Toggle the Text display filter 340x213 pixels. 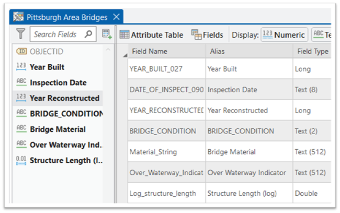[321, 35]
